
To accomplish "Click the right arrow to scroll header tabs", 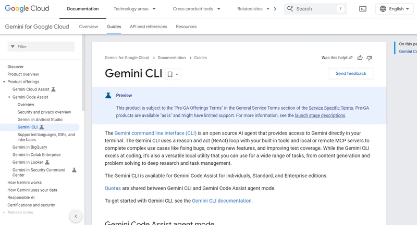I will point(275,9).
